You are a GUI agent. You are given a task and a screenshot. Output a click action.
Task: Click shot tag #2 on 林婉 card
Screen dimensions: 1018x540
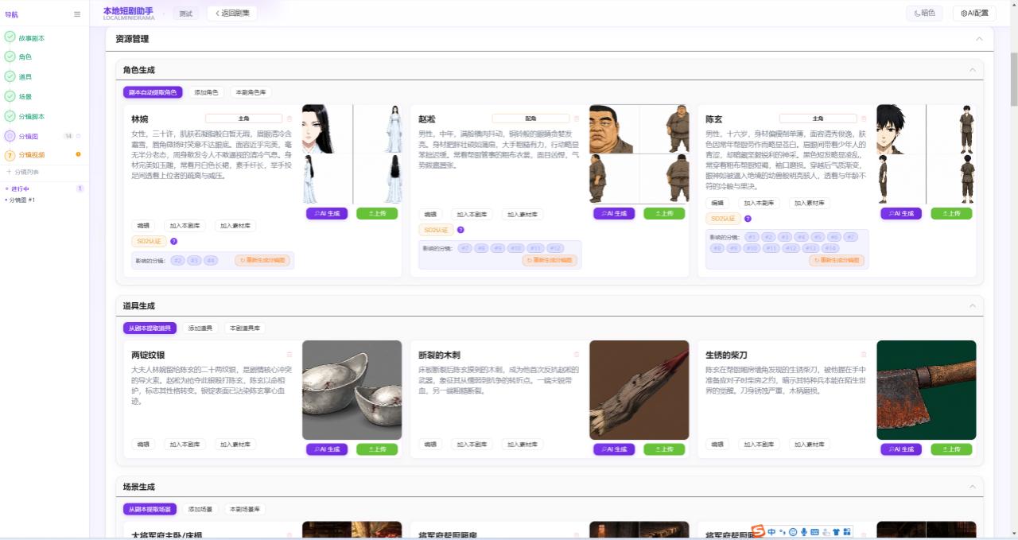pyautogui.click(x=177, y=260)
